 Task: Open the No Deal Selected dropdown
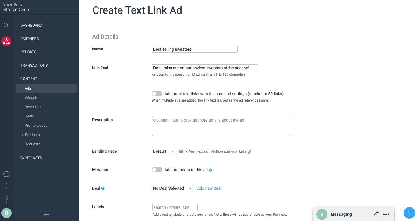click(172, 188)
